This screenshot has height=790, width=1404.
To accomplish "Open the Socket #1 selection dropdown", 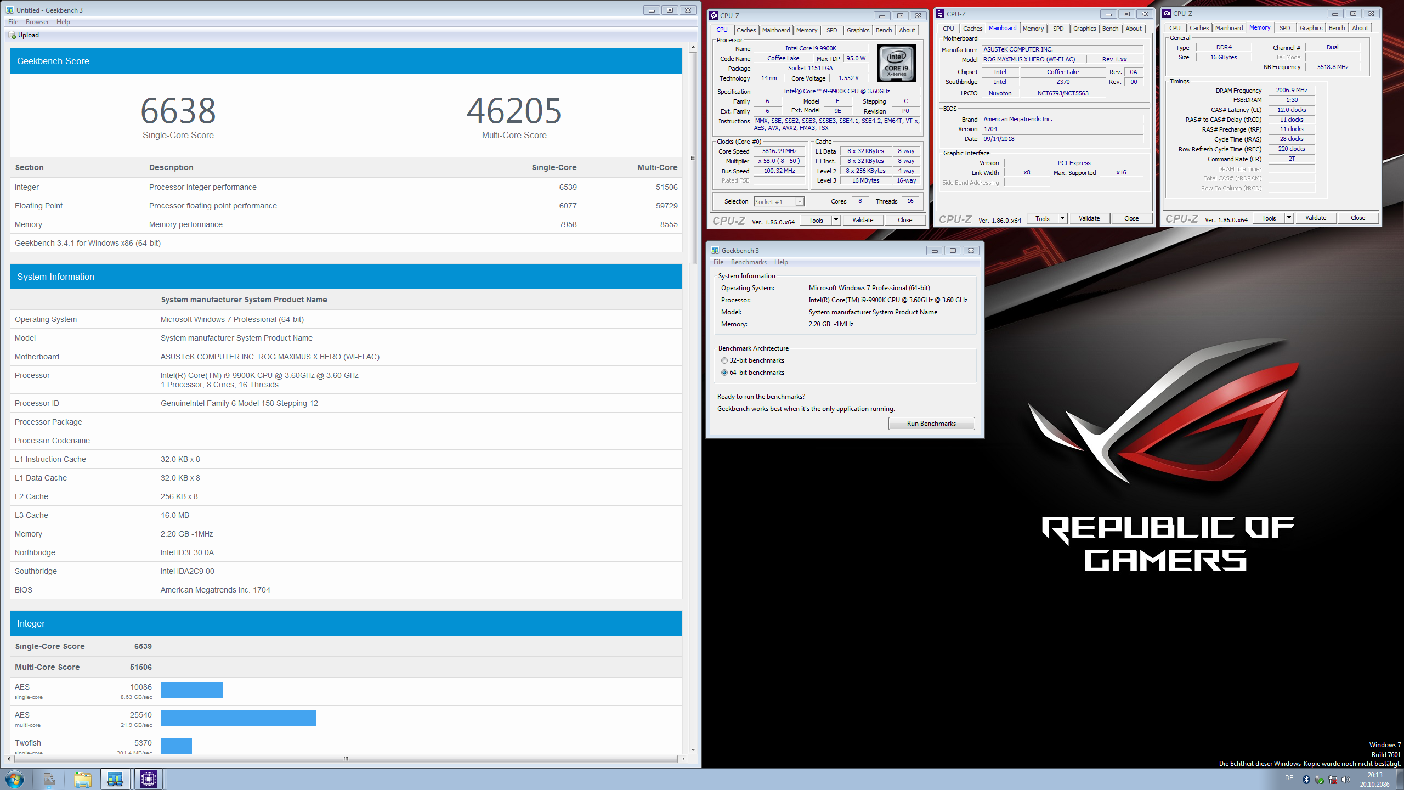I will pyautogui.click(x=779, y=202).
